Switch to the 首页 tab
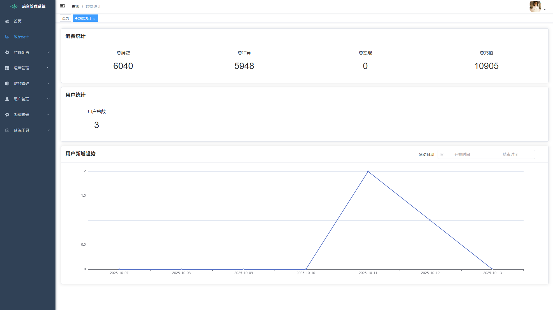553x310 pixels. click(66, 18)
